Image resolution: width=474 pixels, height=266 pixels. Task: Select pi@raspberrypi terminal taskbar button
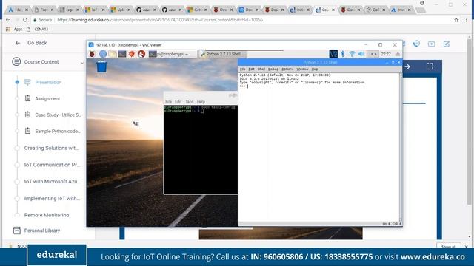pos(173,54)
